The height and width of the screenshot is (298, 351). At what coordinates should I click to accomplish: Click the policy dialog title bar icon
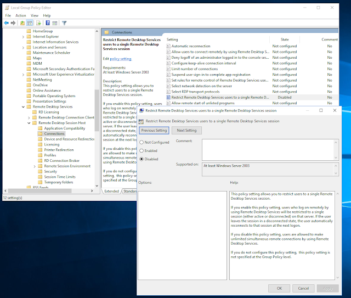[141, 110]
